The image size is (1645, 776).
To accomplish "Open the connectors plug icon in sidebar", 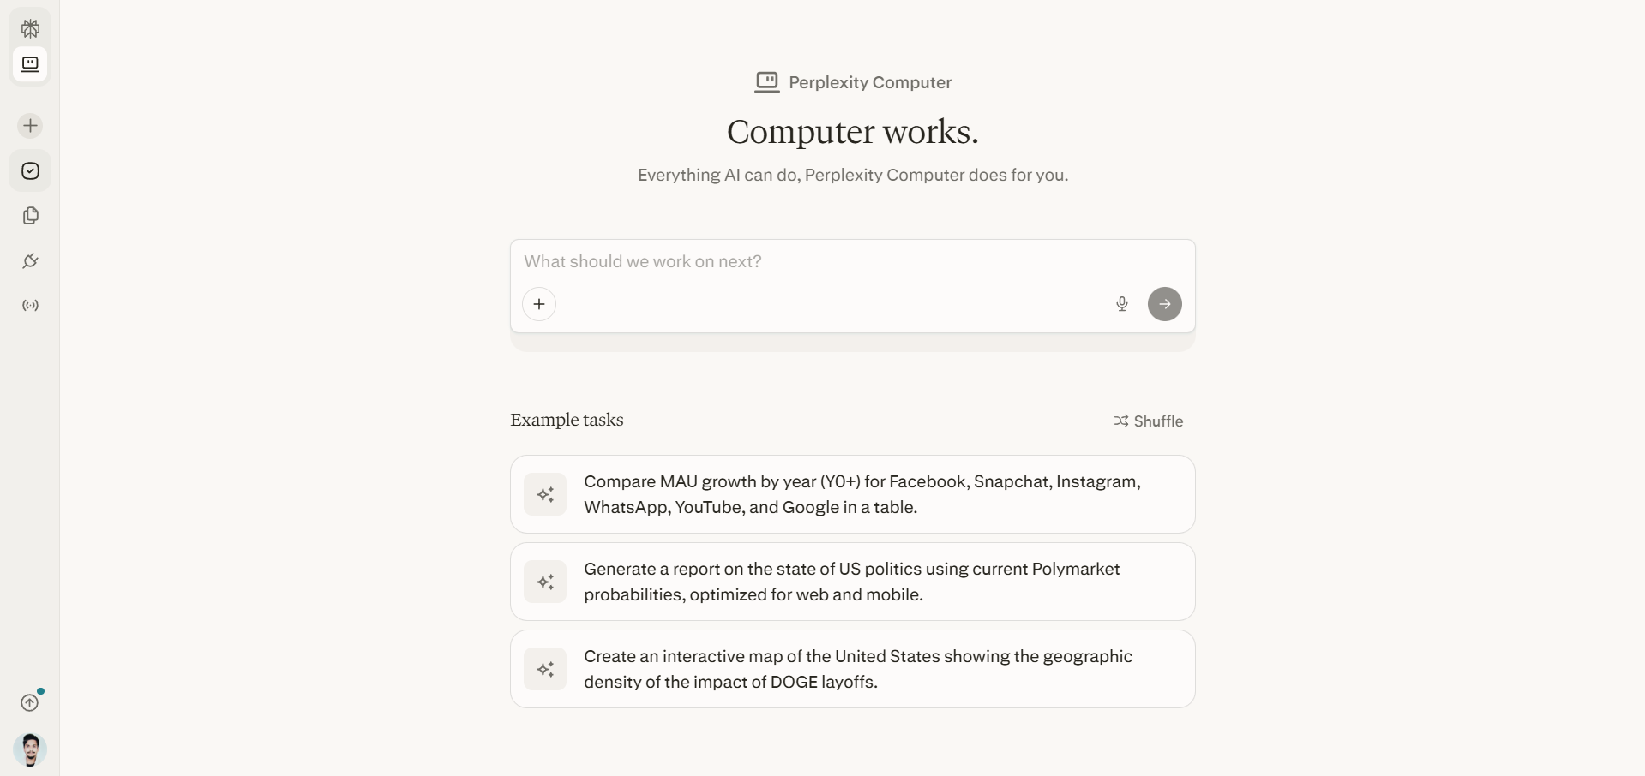I will coord(30,261).
